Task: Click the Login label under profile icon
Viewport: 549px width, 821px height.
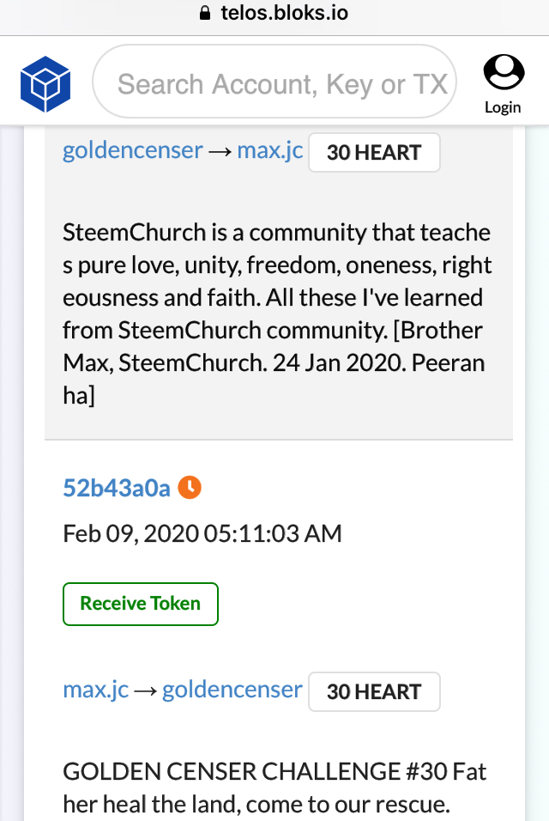Action: pos(503,107)
